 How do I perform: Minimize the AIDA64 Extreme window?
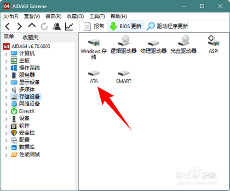tap(184, 6)
